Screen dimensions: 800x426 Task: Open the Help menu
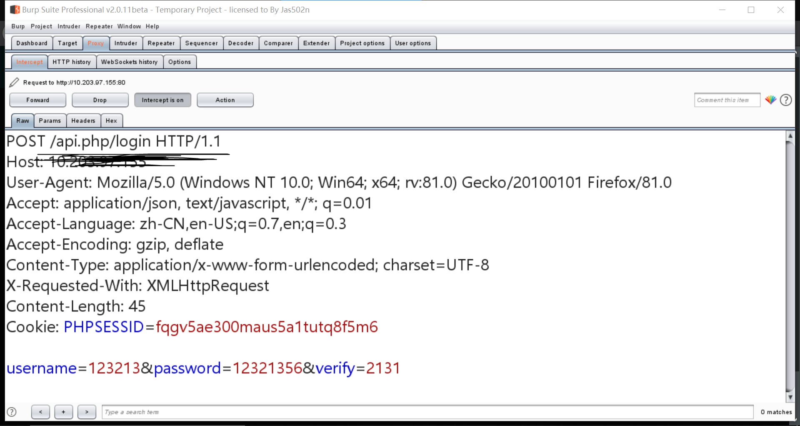(152, 26)
